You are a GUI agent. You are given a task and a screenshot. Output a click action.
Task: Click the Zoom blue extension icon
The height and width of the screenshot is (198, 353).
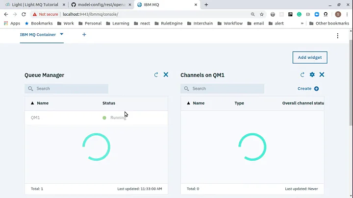point(317,14)
